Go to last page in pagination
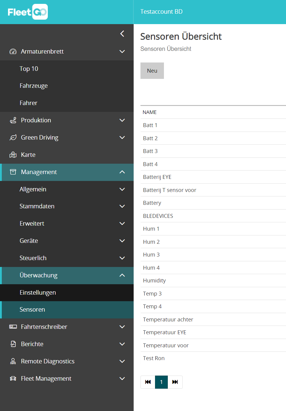The width and height of the screenshot is (286, 411). [x=175, y=382]
